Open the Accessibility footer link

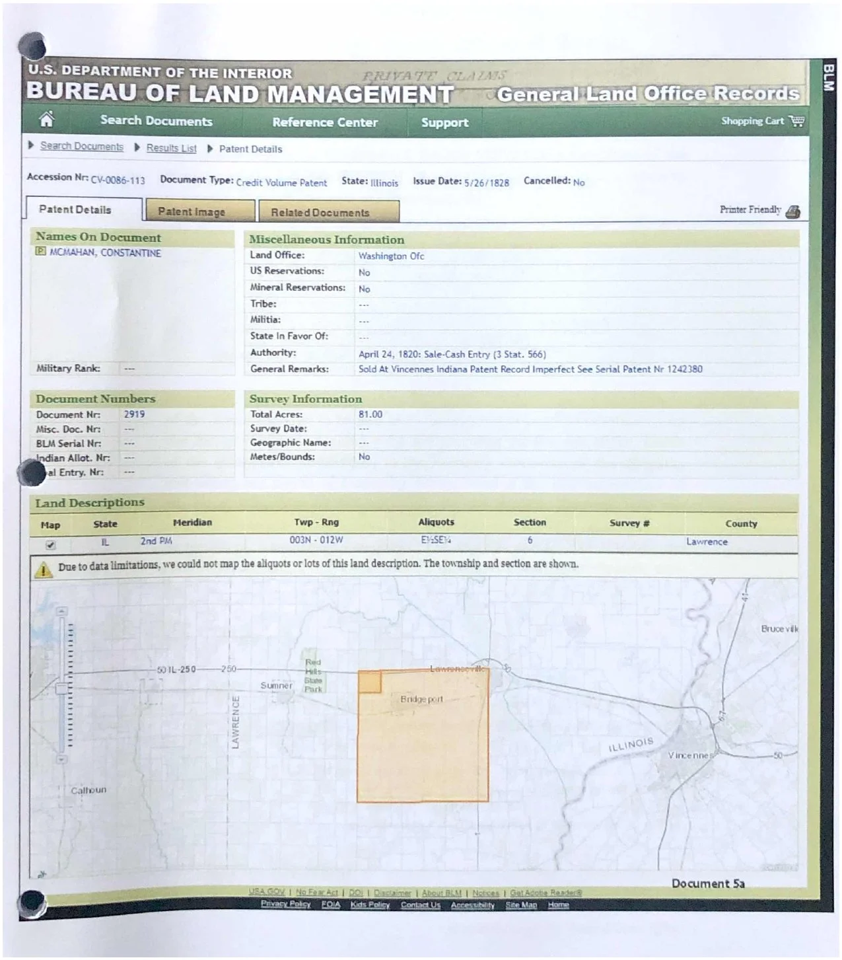coord(473,905)
